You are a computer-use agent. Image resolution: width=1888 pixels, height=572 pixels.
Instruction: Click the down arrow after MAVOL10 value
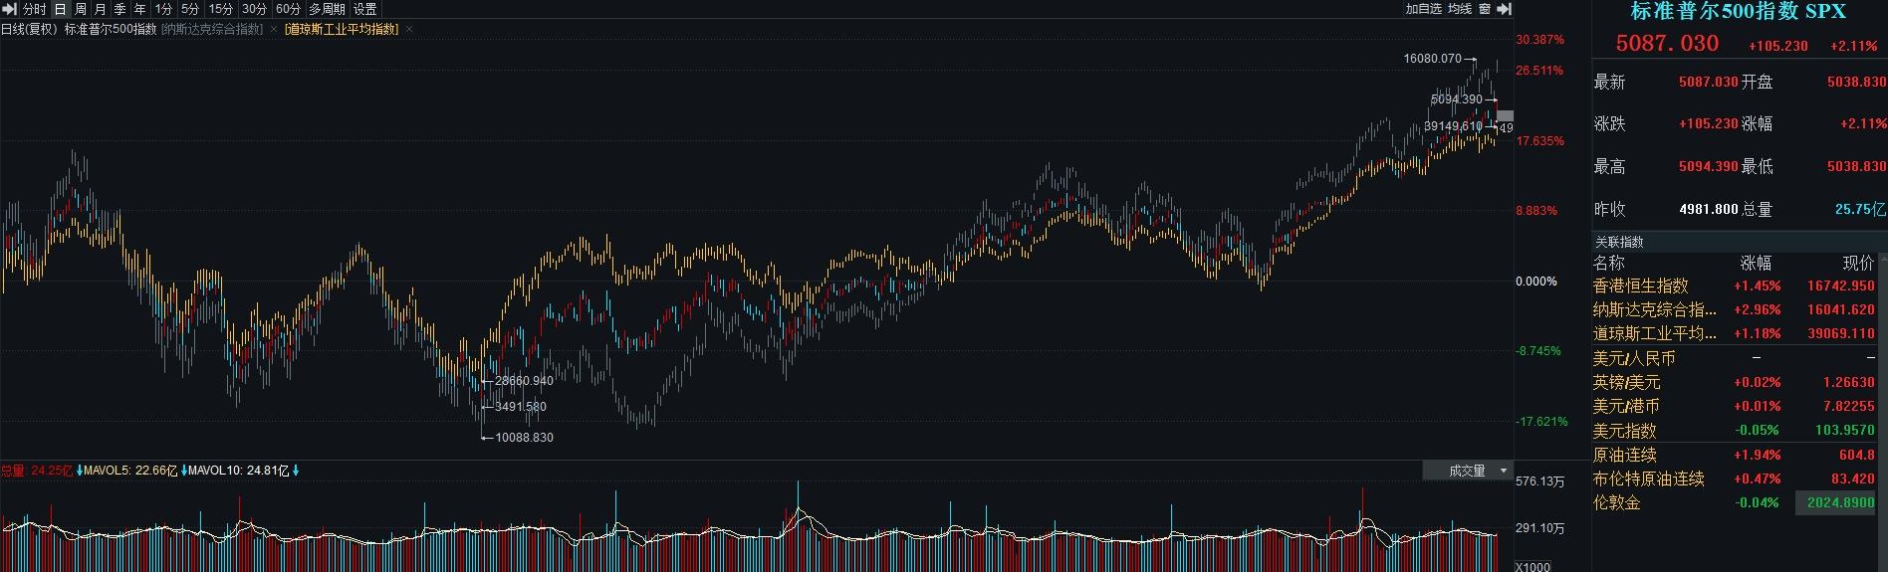(296, 471)
